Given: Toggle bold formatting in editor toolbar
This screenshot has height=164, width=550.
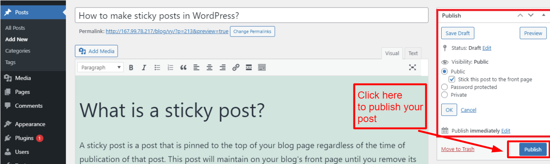Looking at the screenshot, I should click(131, 68).
